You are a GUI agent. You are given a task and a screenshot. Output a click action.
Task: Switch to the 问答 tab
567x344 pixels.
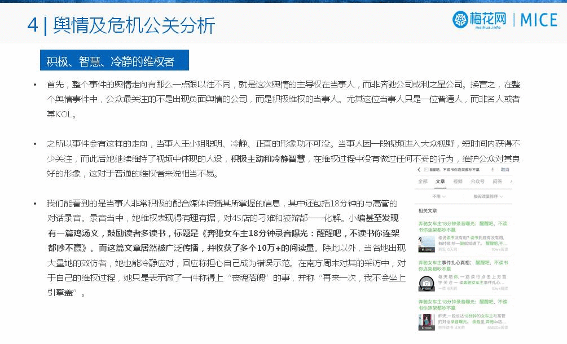497,182
